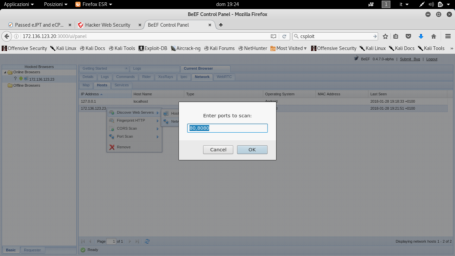
Task: Open first Offensive Security bookmark
Action: (x=24, y=48)
